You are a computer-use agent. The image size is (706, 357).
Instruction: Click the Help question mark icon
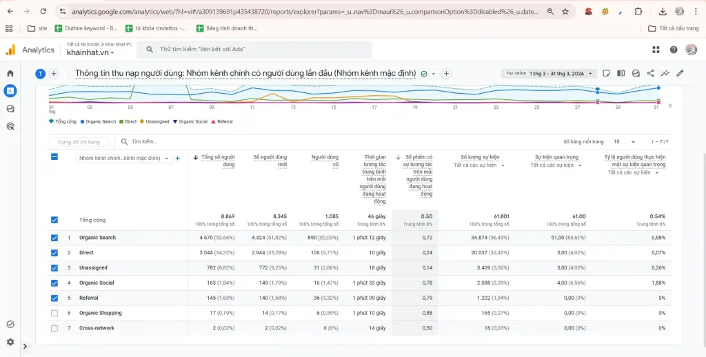pos(674,50)
